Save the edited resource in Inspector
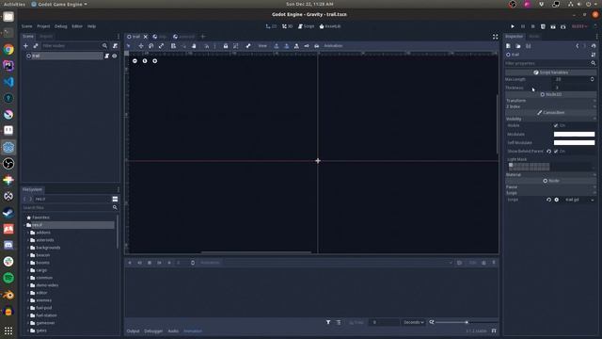Image resolution: width=602 pixels, height=339 pixels. tap(529, 46)
